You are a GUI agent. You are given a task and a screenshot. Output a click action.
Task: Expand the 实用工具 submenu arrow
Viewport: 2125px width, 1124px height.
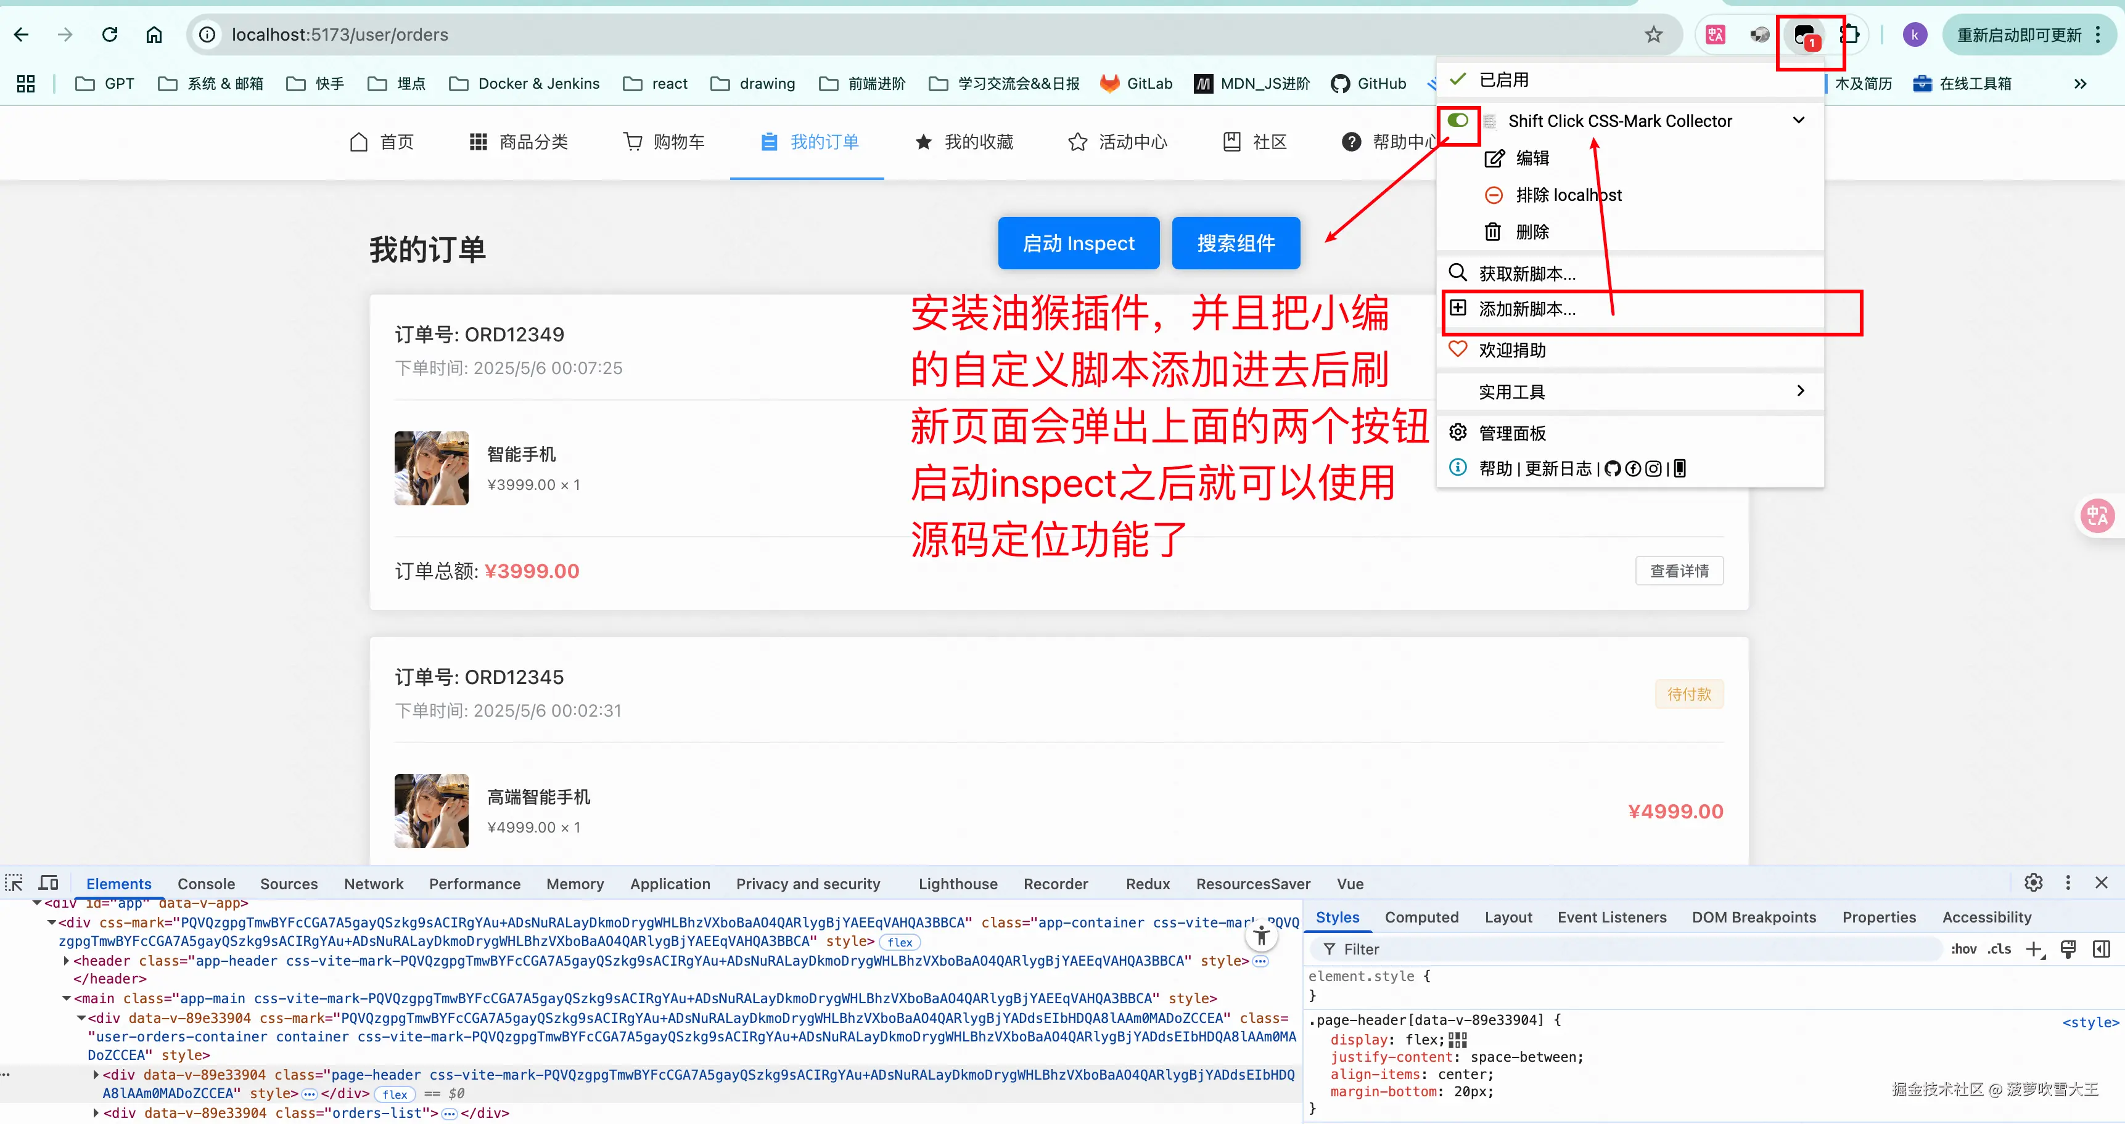[1800, 391]
